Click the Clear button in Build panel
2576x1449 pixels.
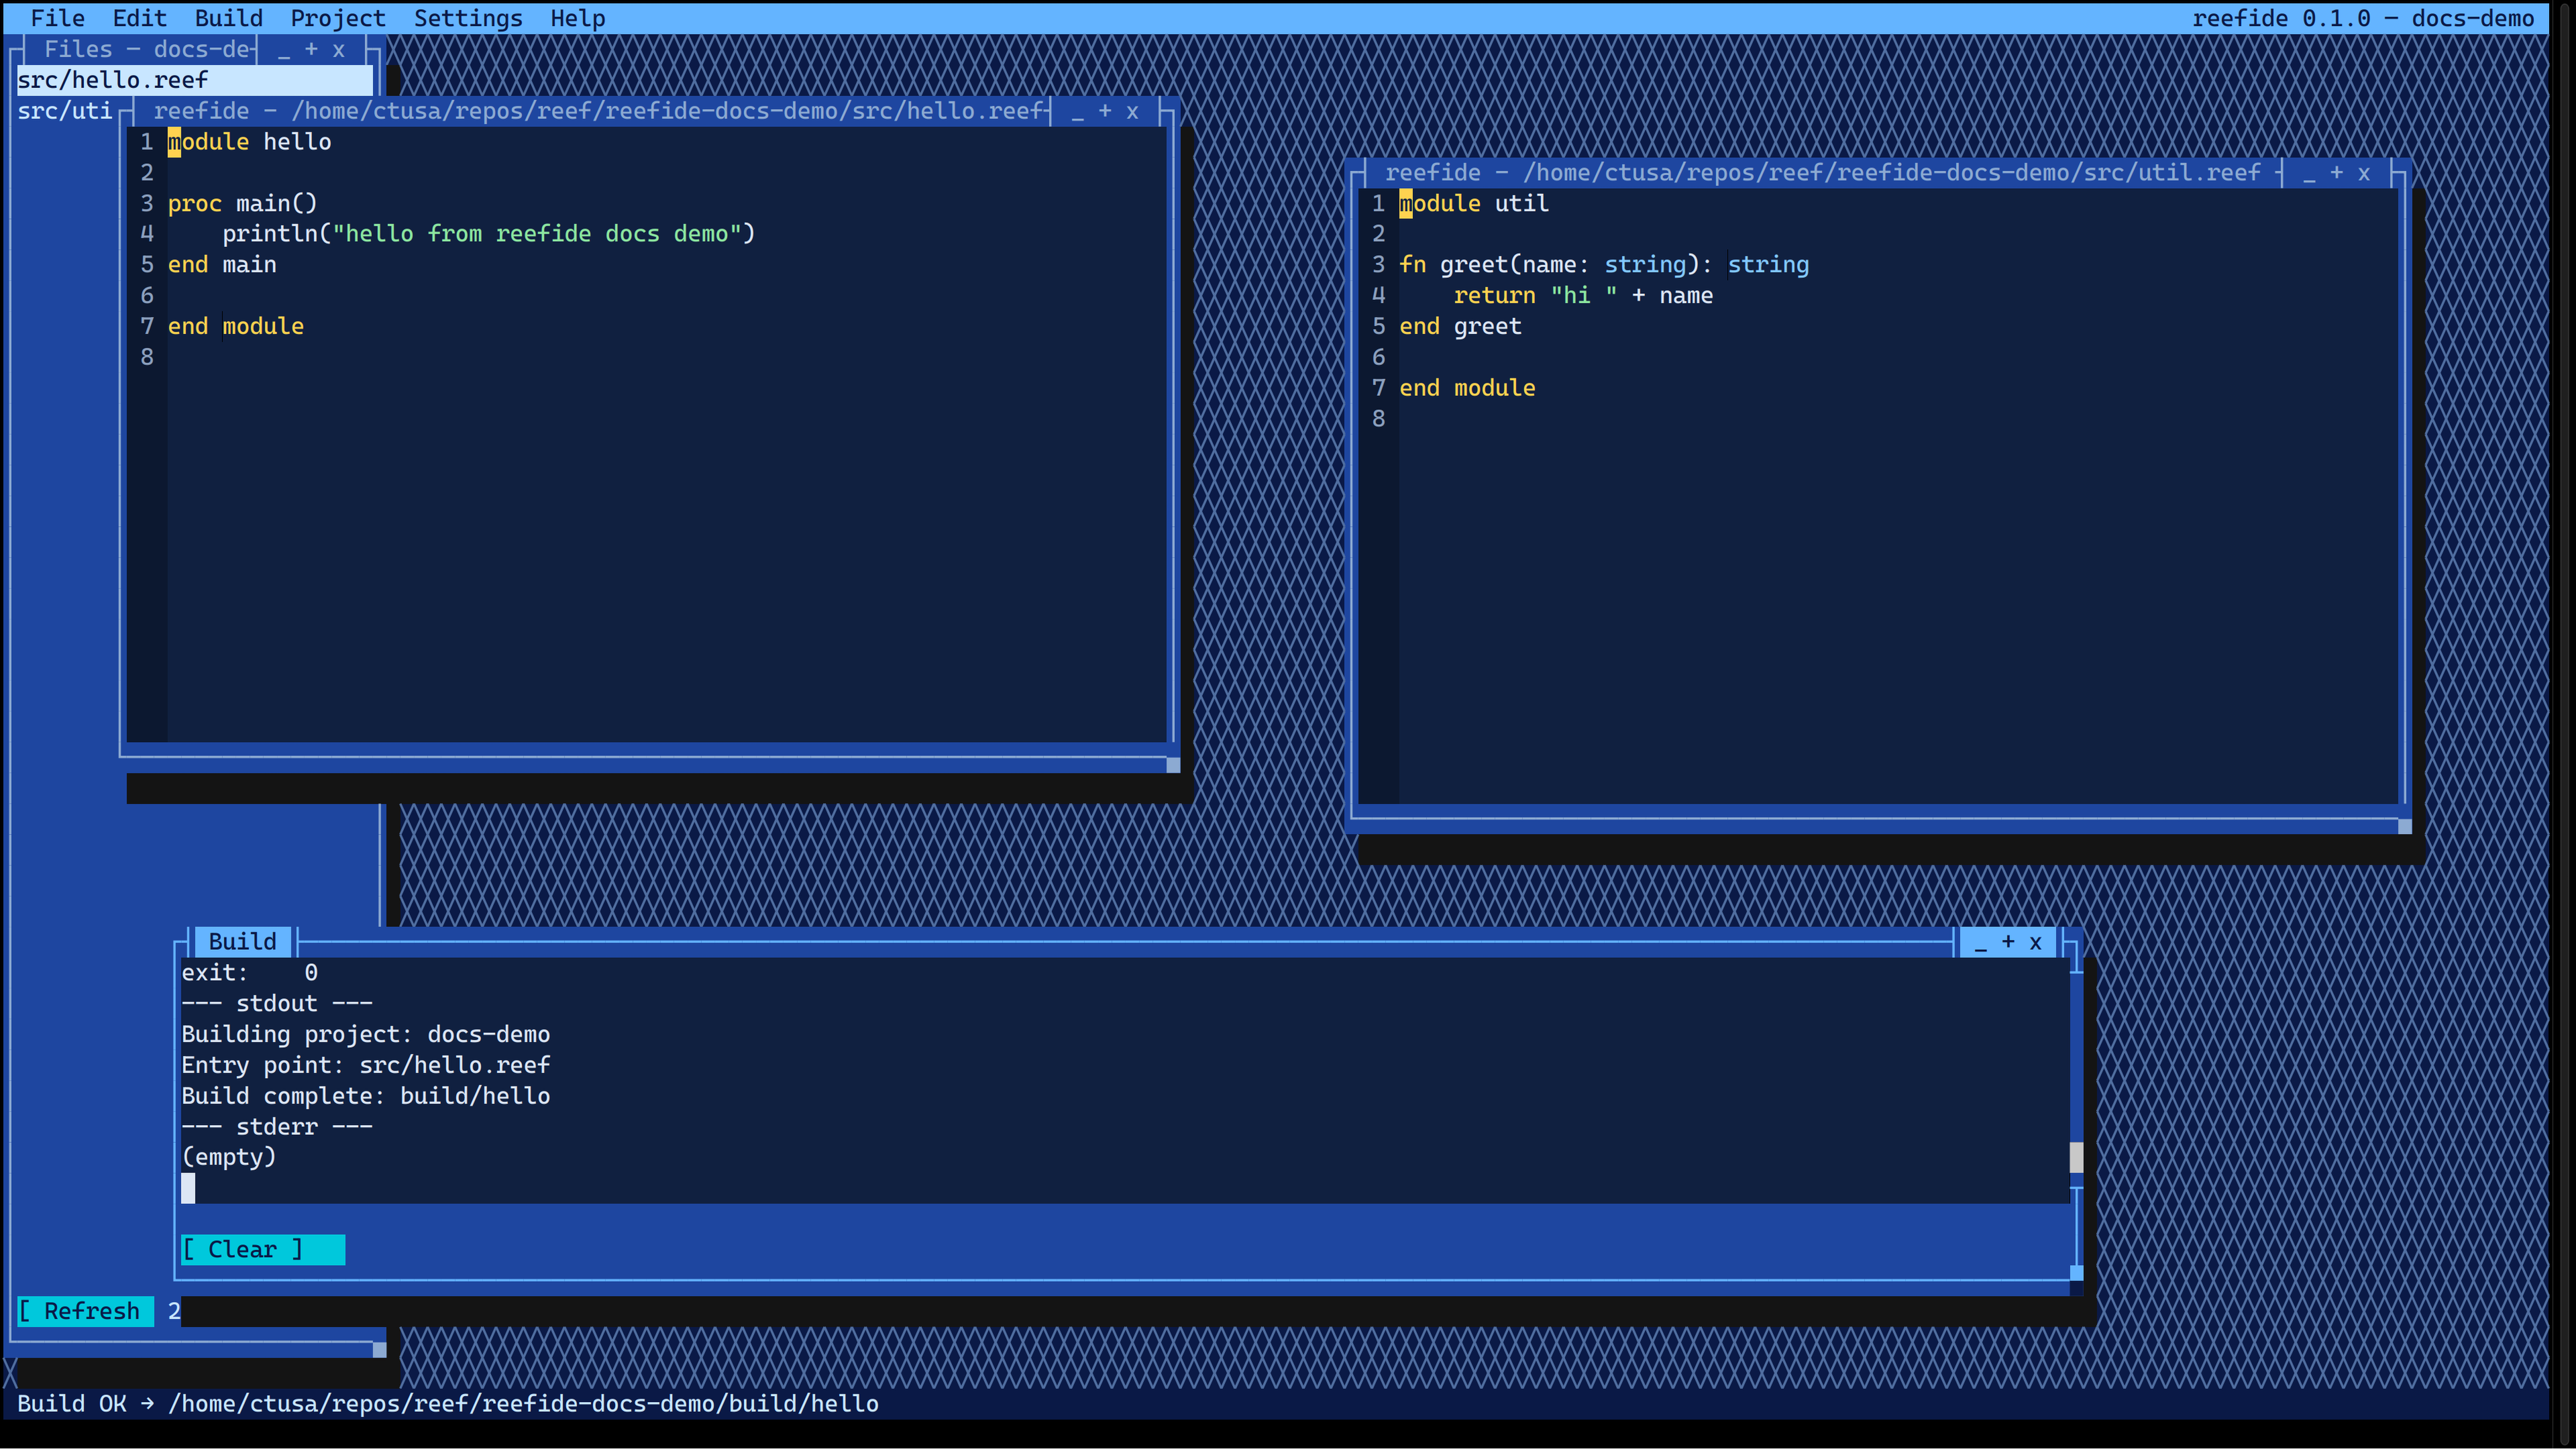click(x=263, y=1249)
